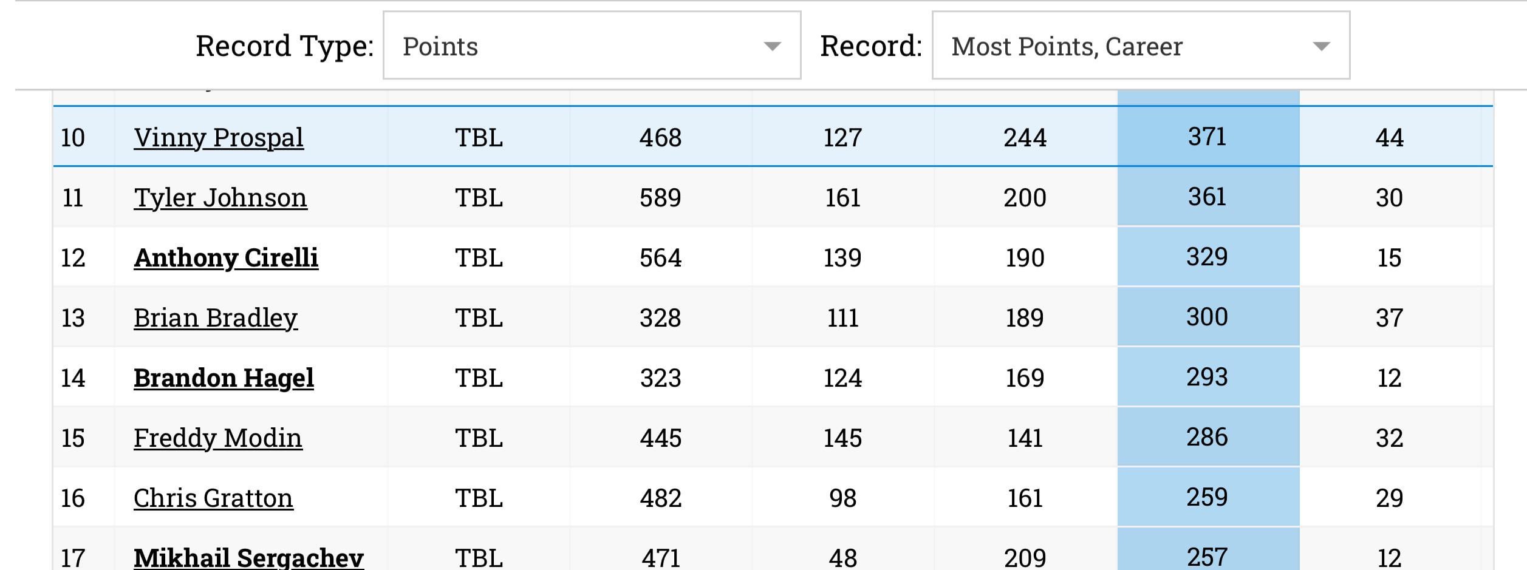Viewport: 1527px width, 570px height.
Task: Click the Mikhail Sergachev link
Action: click(x=248, y=557)
